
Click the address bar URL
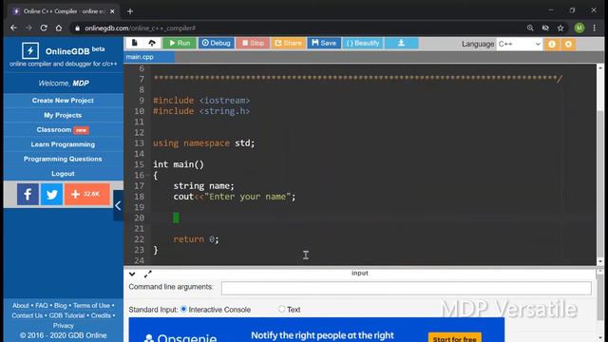pos(141,28)
